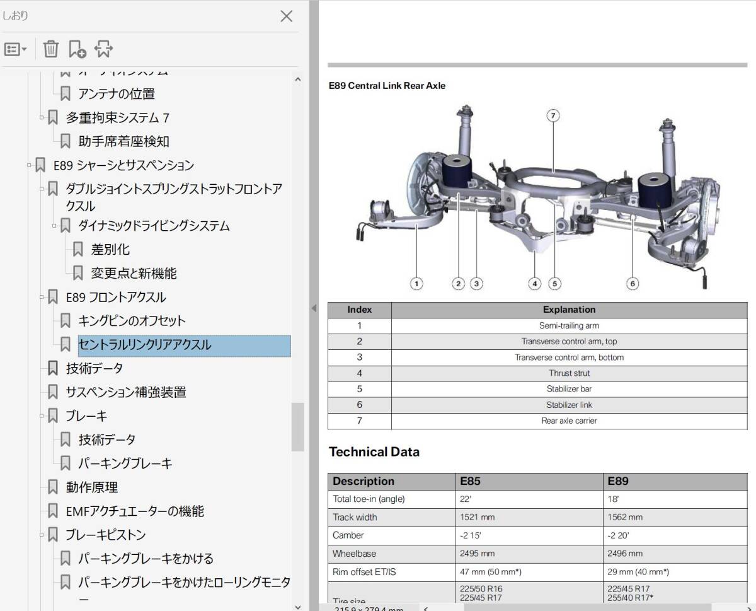Open bookmark 差別化

pos(110,250)
